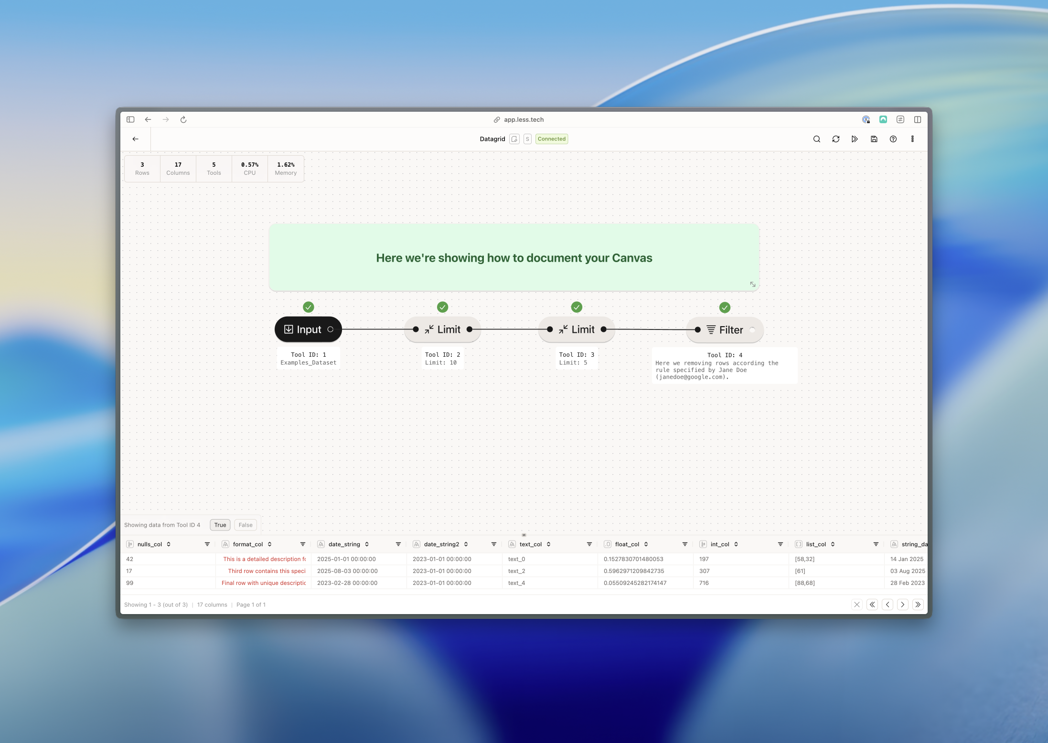The image size is (1048, 743).
Task: Save the canvas with the floppy disk icon
Action: tap(874, 139)
